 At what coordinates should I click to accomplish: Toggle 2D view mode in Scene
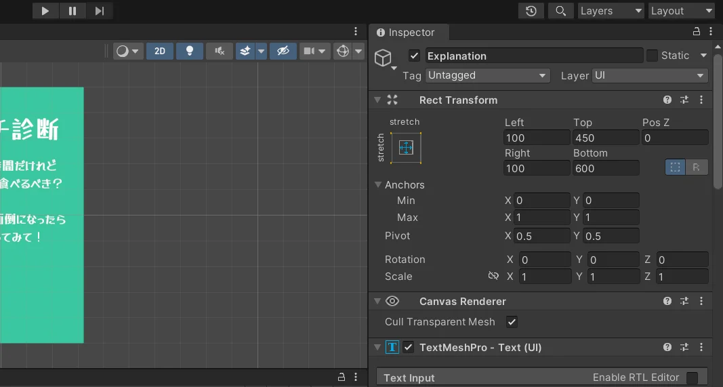click(x=159, y=51)
